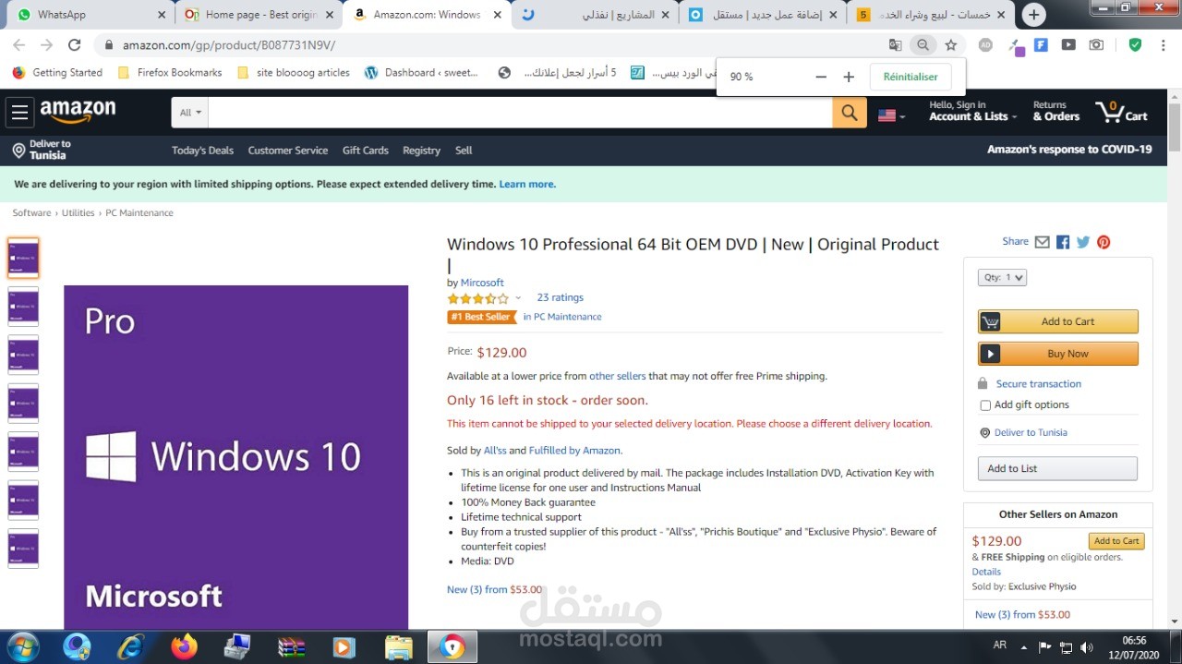Open the All departments search dropdown

pos(189,113)
